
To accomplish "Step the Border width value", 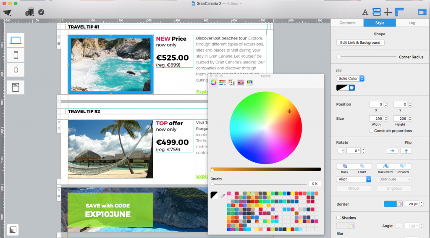I will (x=422, y=204).
